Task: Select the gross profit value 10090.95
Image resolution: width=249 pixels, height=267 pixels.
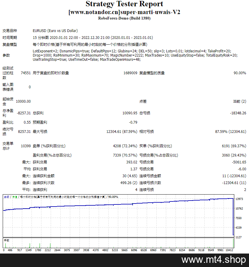Action: [130, 113]
